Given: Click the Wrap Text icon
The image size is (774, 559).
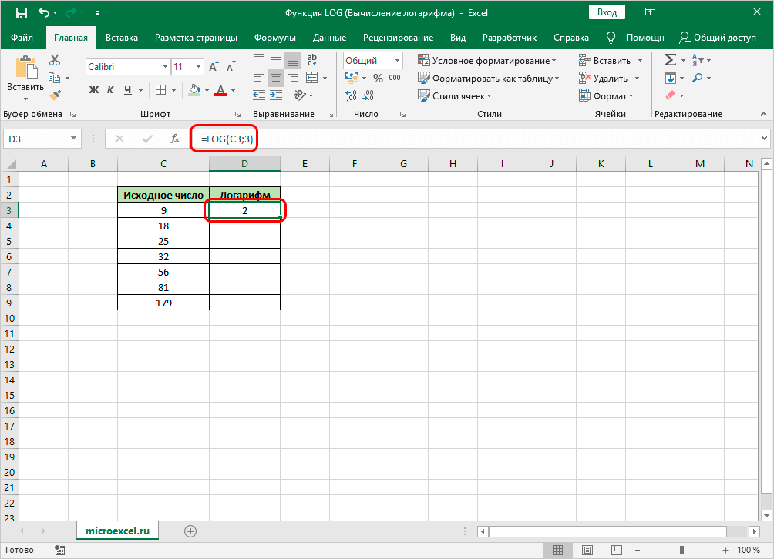Looking at the screenshot, I should (314, 59).
